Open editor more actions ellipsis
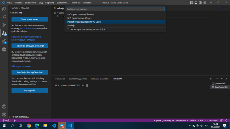Image resolution: width=230 pixels, height=129 pixels. tap(226, 8)
